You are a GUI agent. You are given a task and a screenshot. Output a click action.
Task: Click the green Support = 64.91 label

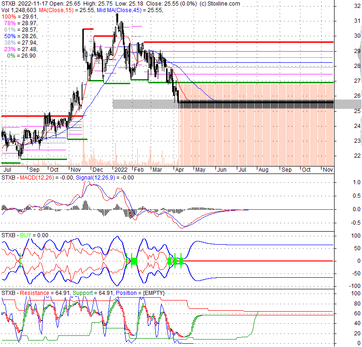(x=93, y=293)
